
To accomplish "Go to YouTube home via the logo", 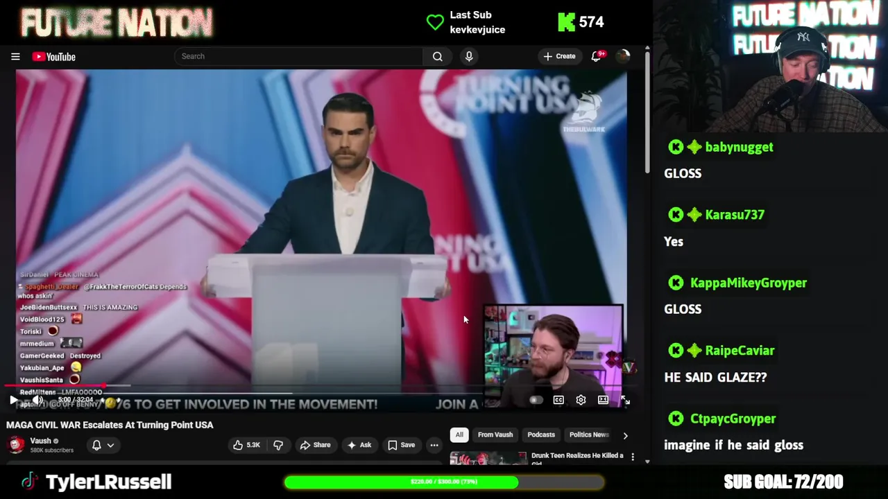I will [53, 57].
